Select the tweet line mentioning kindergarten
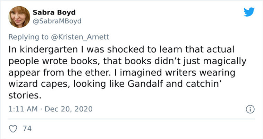263x139 pixels. tap(121, 49)
